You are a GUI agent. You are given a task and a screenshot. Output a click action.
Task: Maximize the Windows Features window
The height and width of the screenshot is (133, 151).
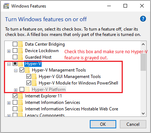pyautogui.click(x=125, y=6)
